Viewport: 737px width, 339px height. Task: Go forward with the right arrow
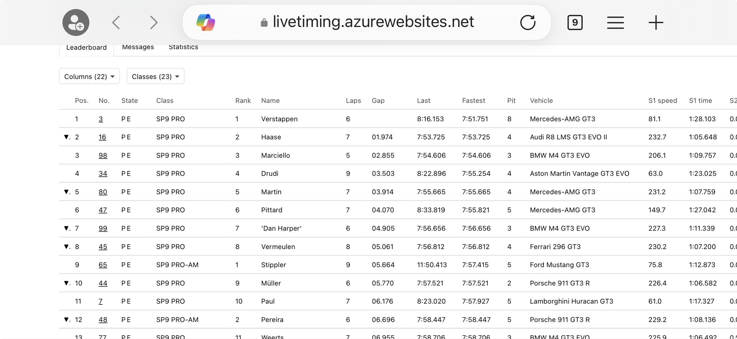[x=154, y=22]
